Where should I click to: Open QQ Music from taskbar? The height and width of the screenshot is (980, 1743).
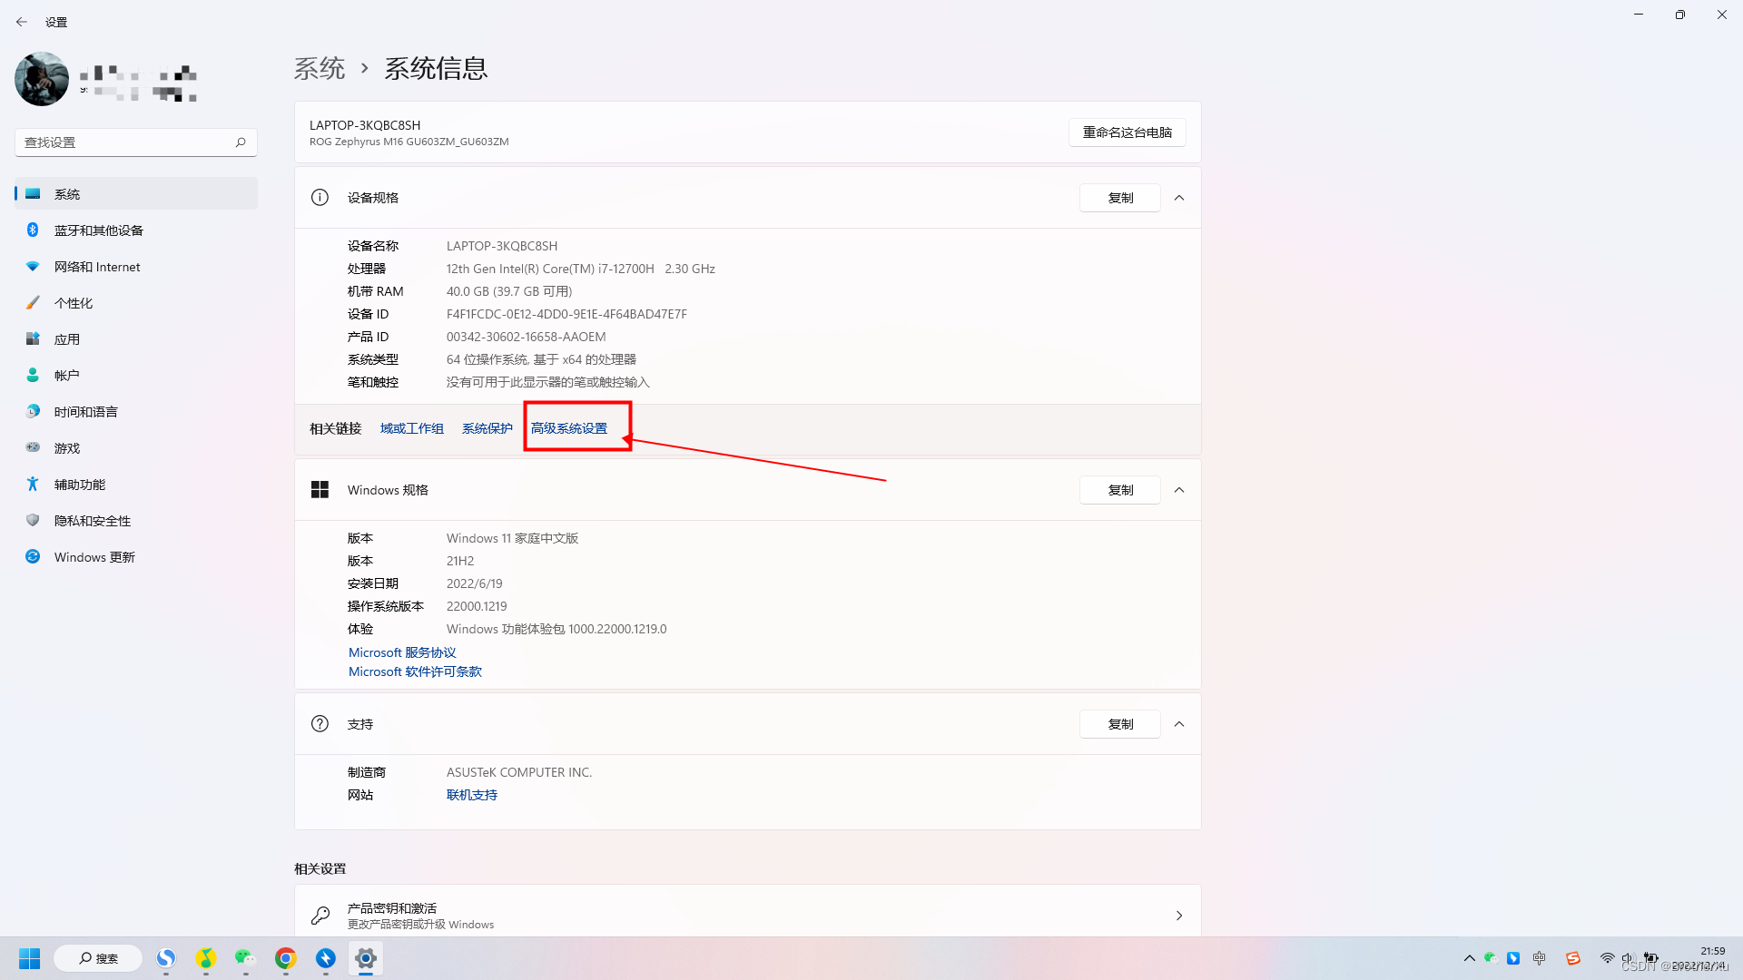pos(206,958)
